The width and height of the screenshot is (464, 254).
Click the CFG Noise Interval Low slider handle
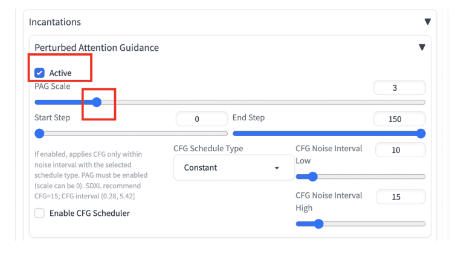[312, 177]
